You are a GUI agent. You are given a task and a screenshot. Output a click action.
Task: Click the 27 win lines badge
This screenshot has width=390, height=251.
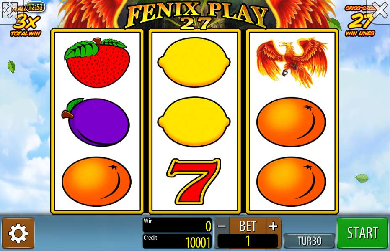[360, 21]
